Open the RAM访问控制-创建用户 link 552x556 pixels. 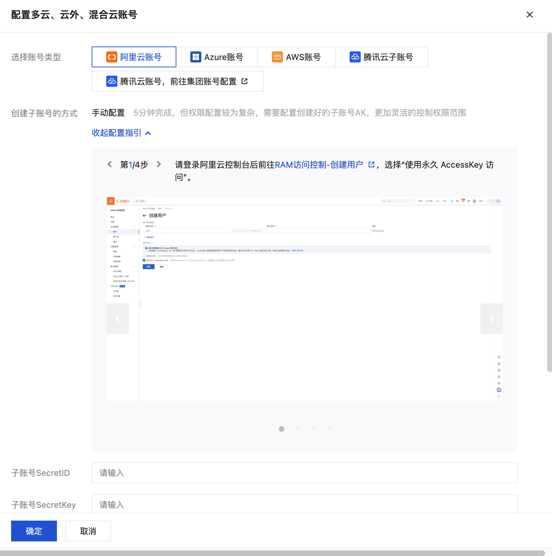pyautogui.click(x=319, y=165)
